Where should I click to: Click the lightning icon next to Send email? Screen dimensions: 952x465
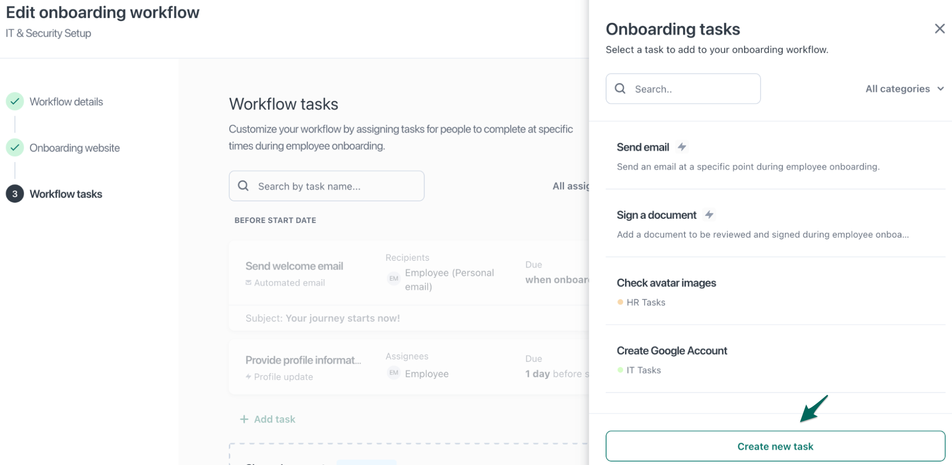click(x=683, y=147)
